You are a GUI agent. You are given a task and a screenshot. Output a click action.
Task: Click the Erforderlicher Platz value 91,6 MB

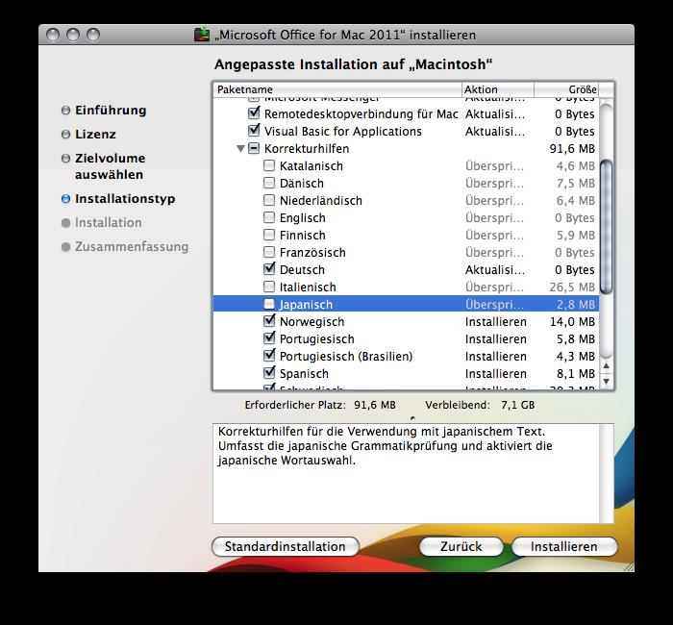point(375,405)
